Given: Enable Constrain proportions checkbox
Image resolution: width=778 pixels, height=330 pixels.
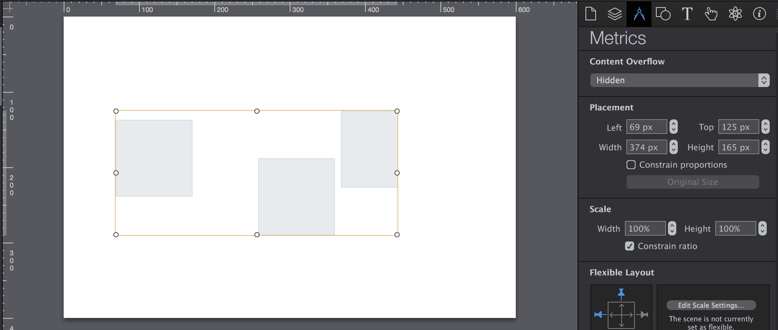Looking at the screenshot, I should 631,165.
